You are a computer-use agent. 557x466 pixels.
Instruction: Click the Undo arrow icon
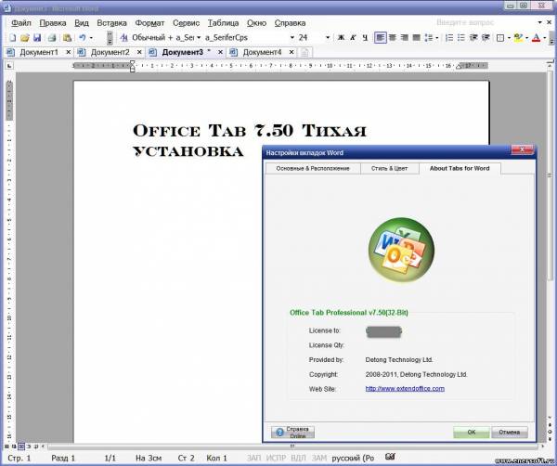point(83,38)
